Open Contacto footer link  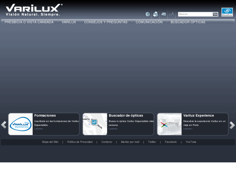coord(106,142)
